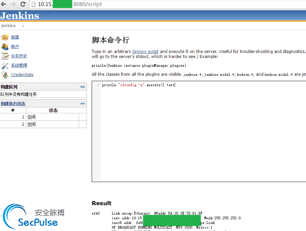Open the 用户 link

[15, 47]
